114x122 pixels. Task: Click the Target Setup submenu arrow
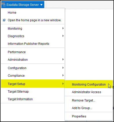(63, 84)
